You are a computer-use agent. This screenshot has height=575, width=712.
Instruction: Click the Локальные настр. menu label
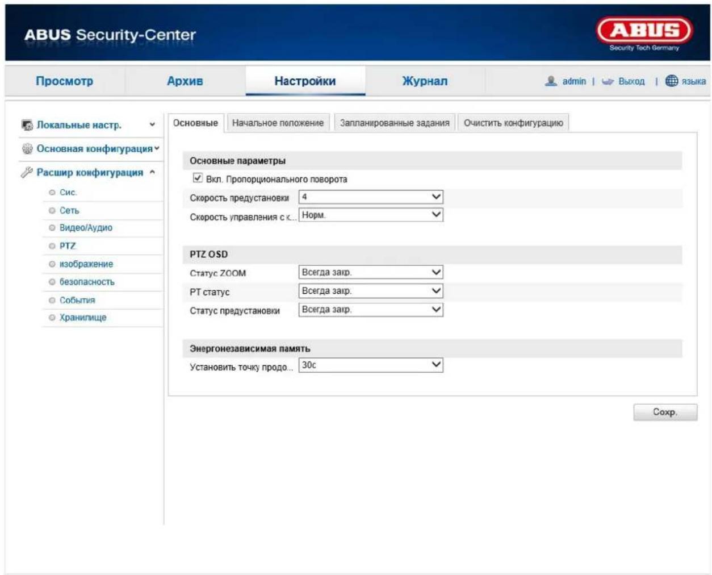[x=79, y=125]
